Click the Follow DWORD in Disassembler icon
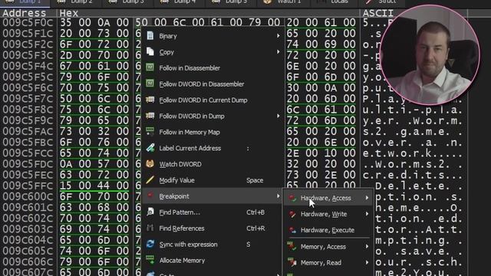 coord(150,84)
